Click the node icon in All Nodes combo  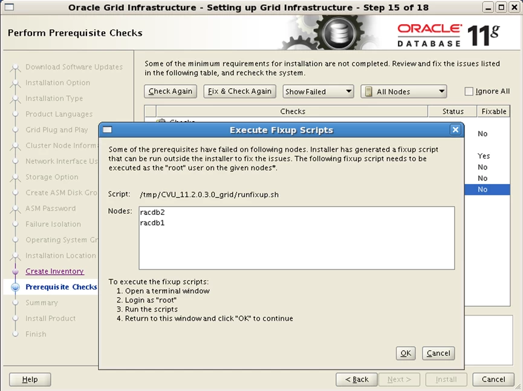(369, 91)
